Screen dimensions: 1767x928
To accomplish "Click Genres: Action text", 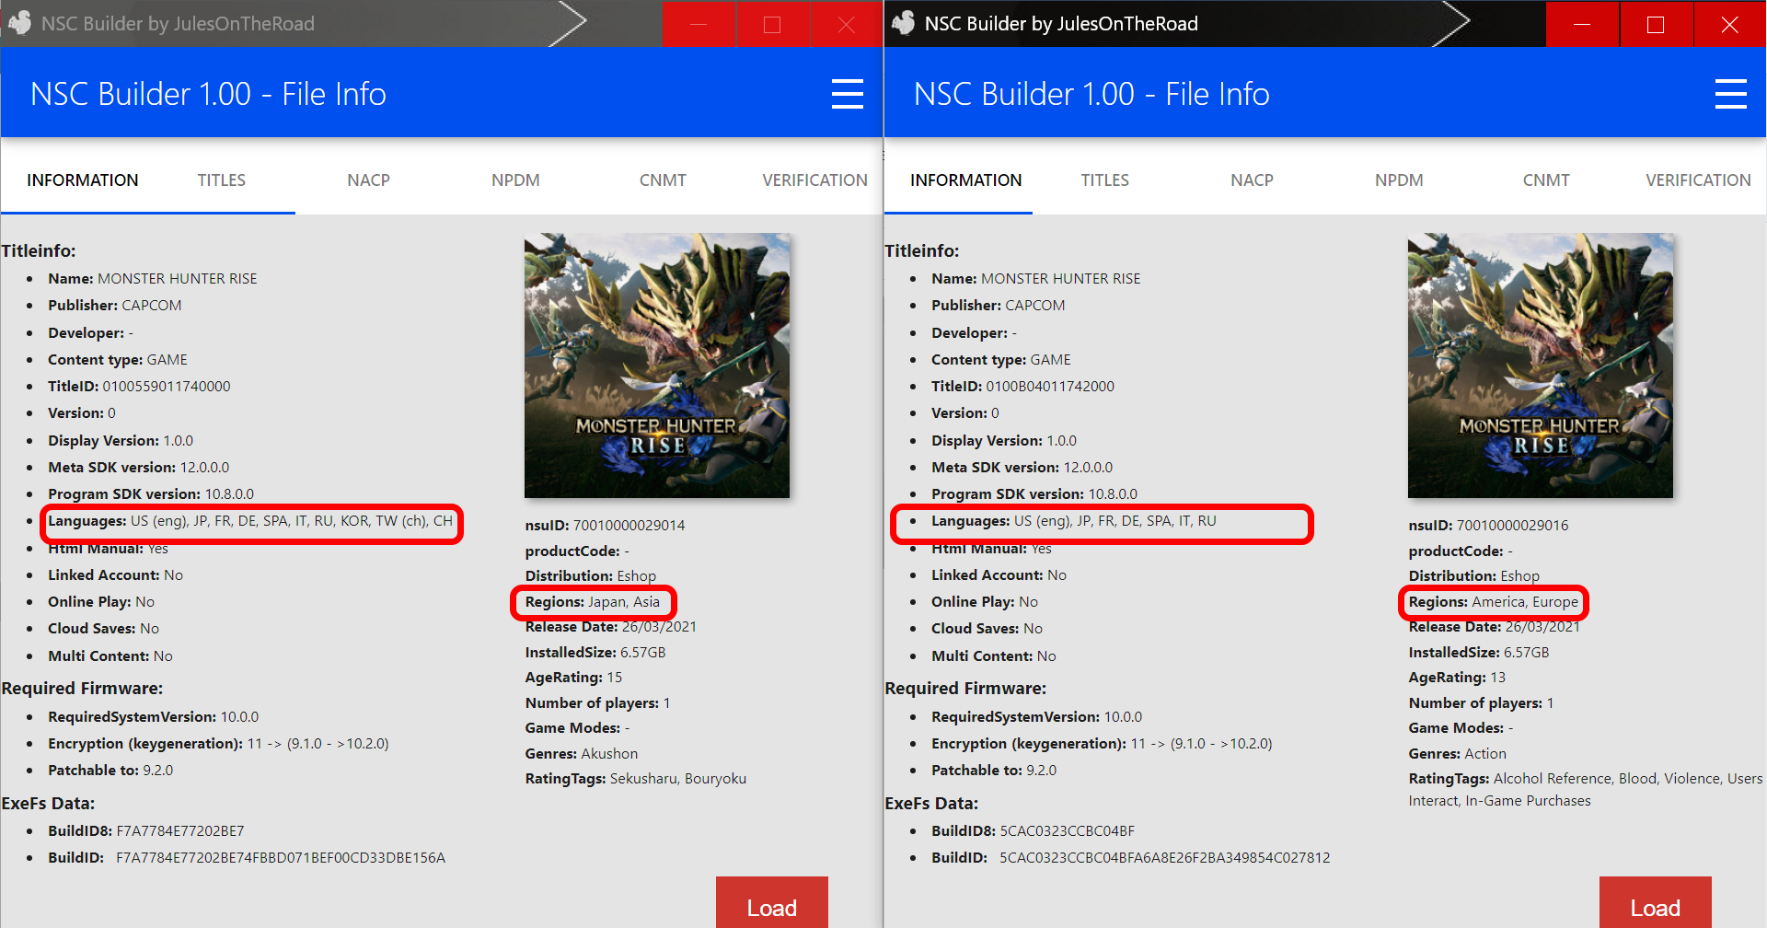I will point(1458,754).
